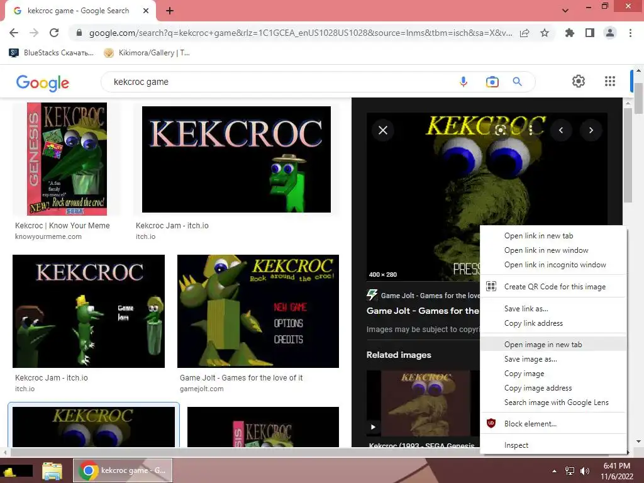Bookmark this page with the star
Screen dimensions: 644x483
(545, 33)
